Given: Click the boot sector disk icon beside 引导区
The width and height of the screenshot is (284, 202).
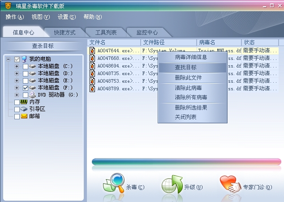Looking at the screenshot, I should pyautogui.click(x=24, y=109).
